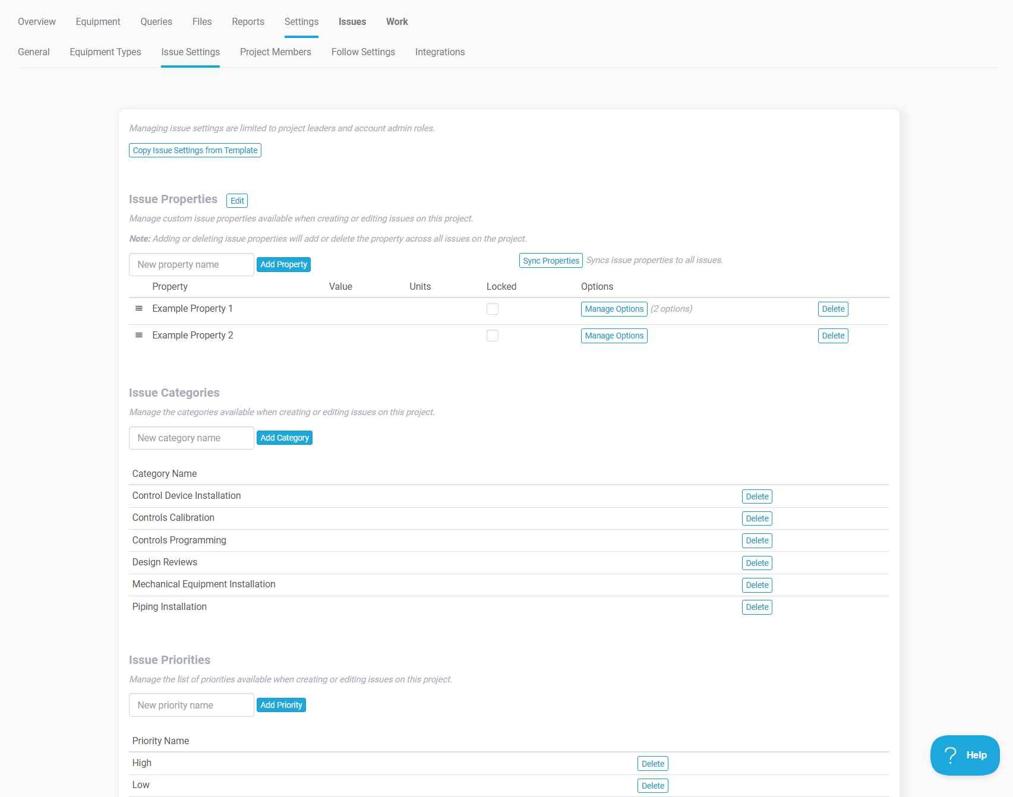
Task: Click Controls Programming category name
Action: pos(179,540)
